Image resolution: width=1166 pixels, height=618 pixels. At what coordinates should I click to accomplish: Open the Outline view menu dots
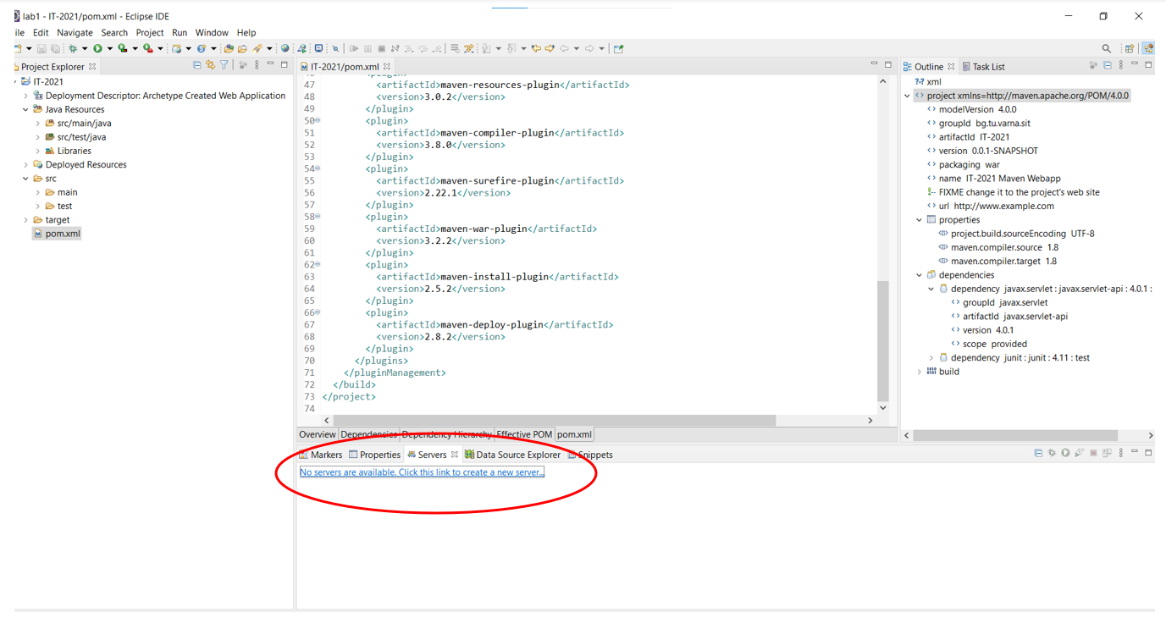pos(1121,65)
